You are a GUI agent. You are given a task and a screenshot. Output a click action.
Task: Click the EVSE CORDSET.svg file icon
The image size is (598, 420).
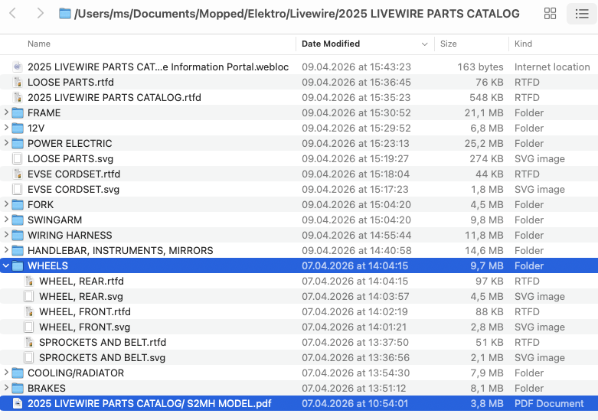coord(18,189)
